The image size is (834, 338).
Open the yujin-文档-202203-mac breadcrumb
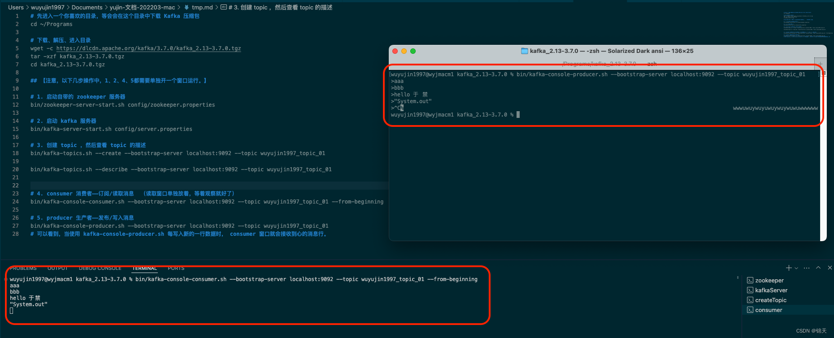click(143, 7)
